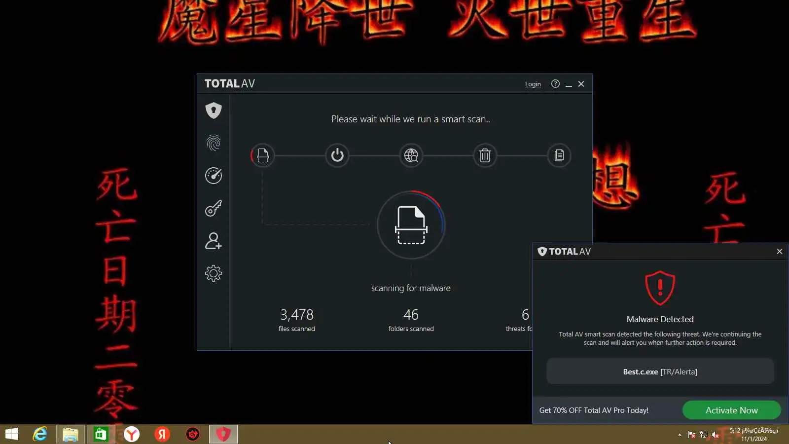
Task: Click the Login link in TotalAV
Action: [x=533, y=84]
